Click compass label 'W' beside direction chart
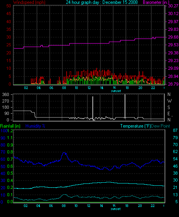This screenshot has height=217, width=179. pyautogui.click(x=169, y=101)
